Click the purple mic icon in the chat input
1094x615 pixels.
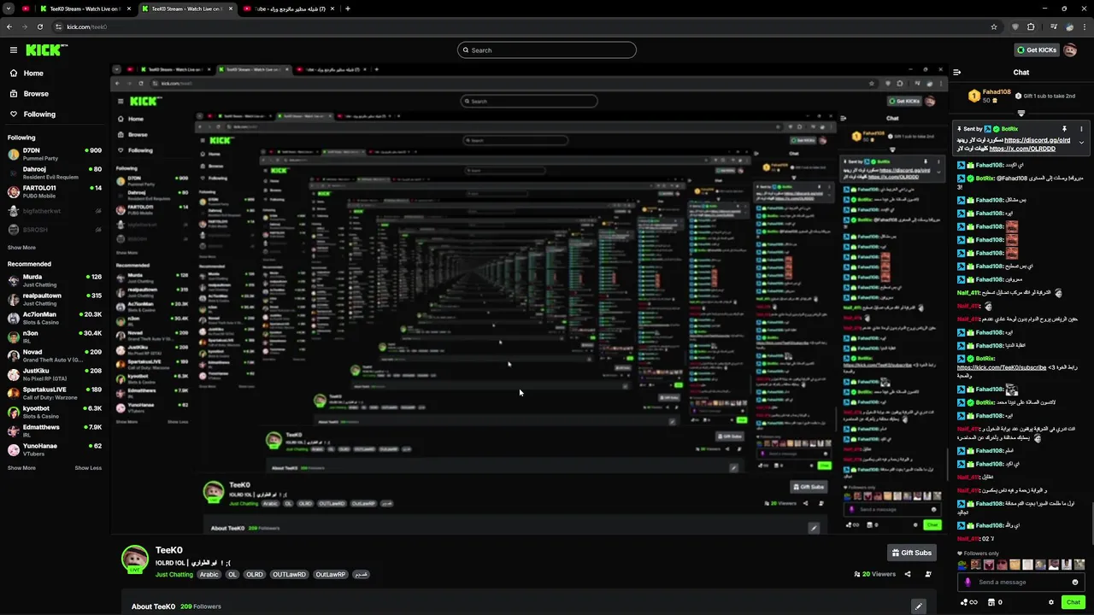point(968,583)
